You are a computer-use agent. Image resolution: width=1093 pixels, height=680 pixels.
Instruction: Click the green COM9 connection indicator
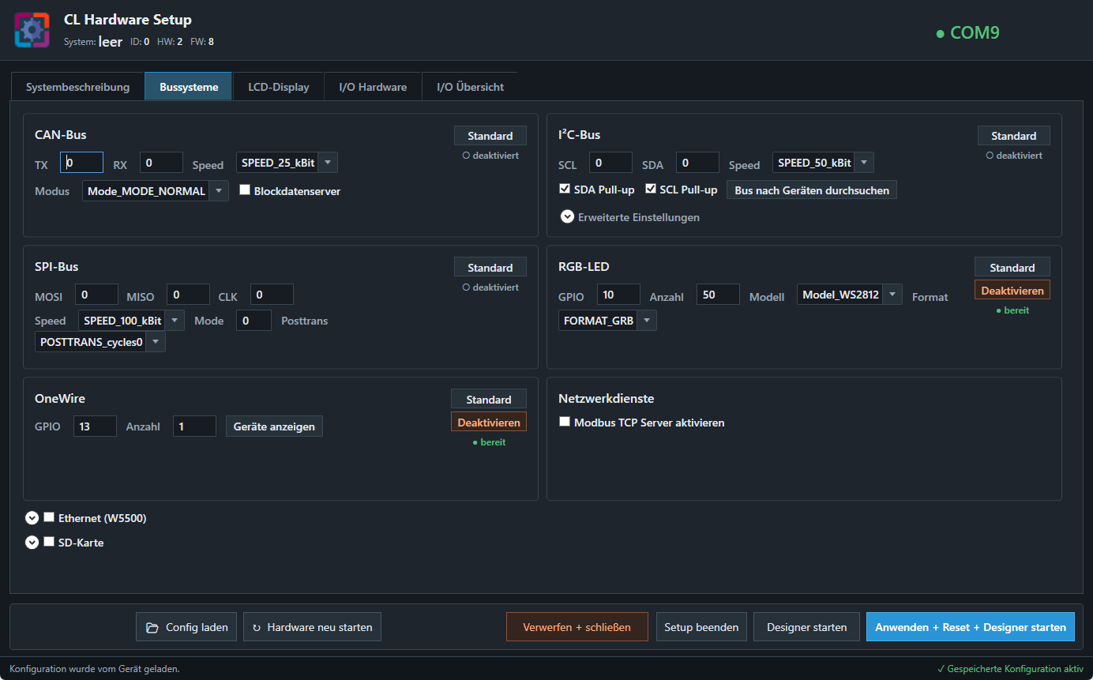point(967,33)
